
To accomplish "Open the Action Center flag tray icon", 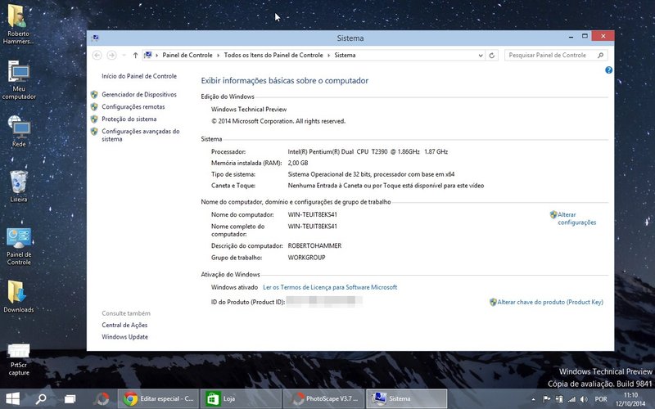I will [x=546, y=399].
